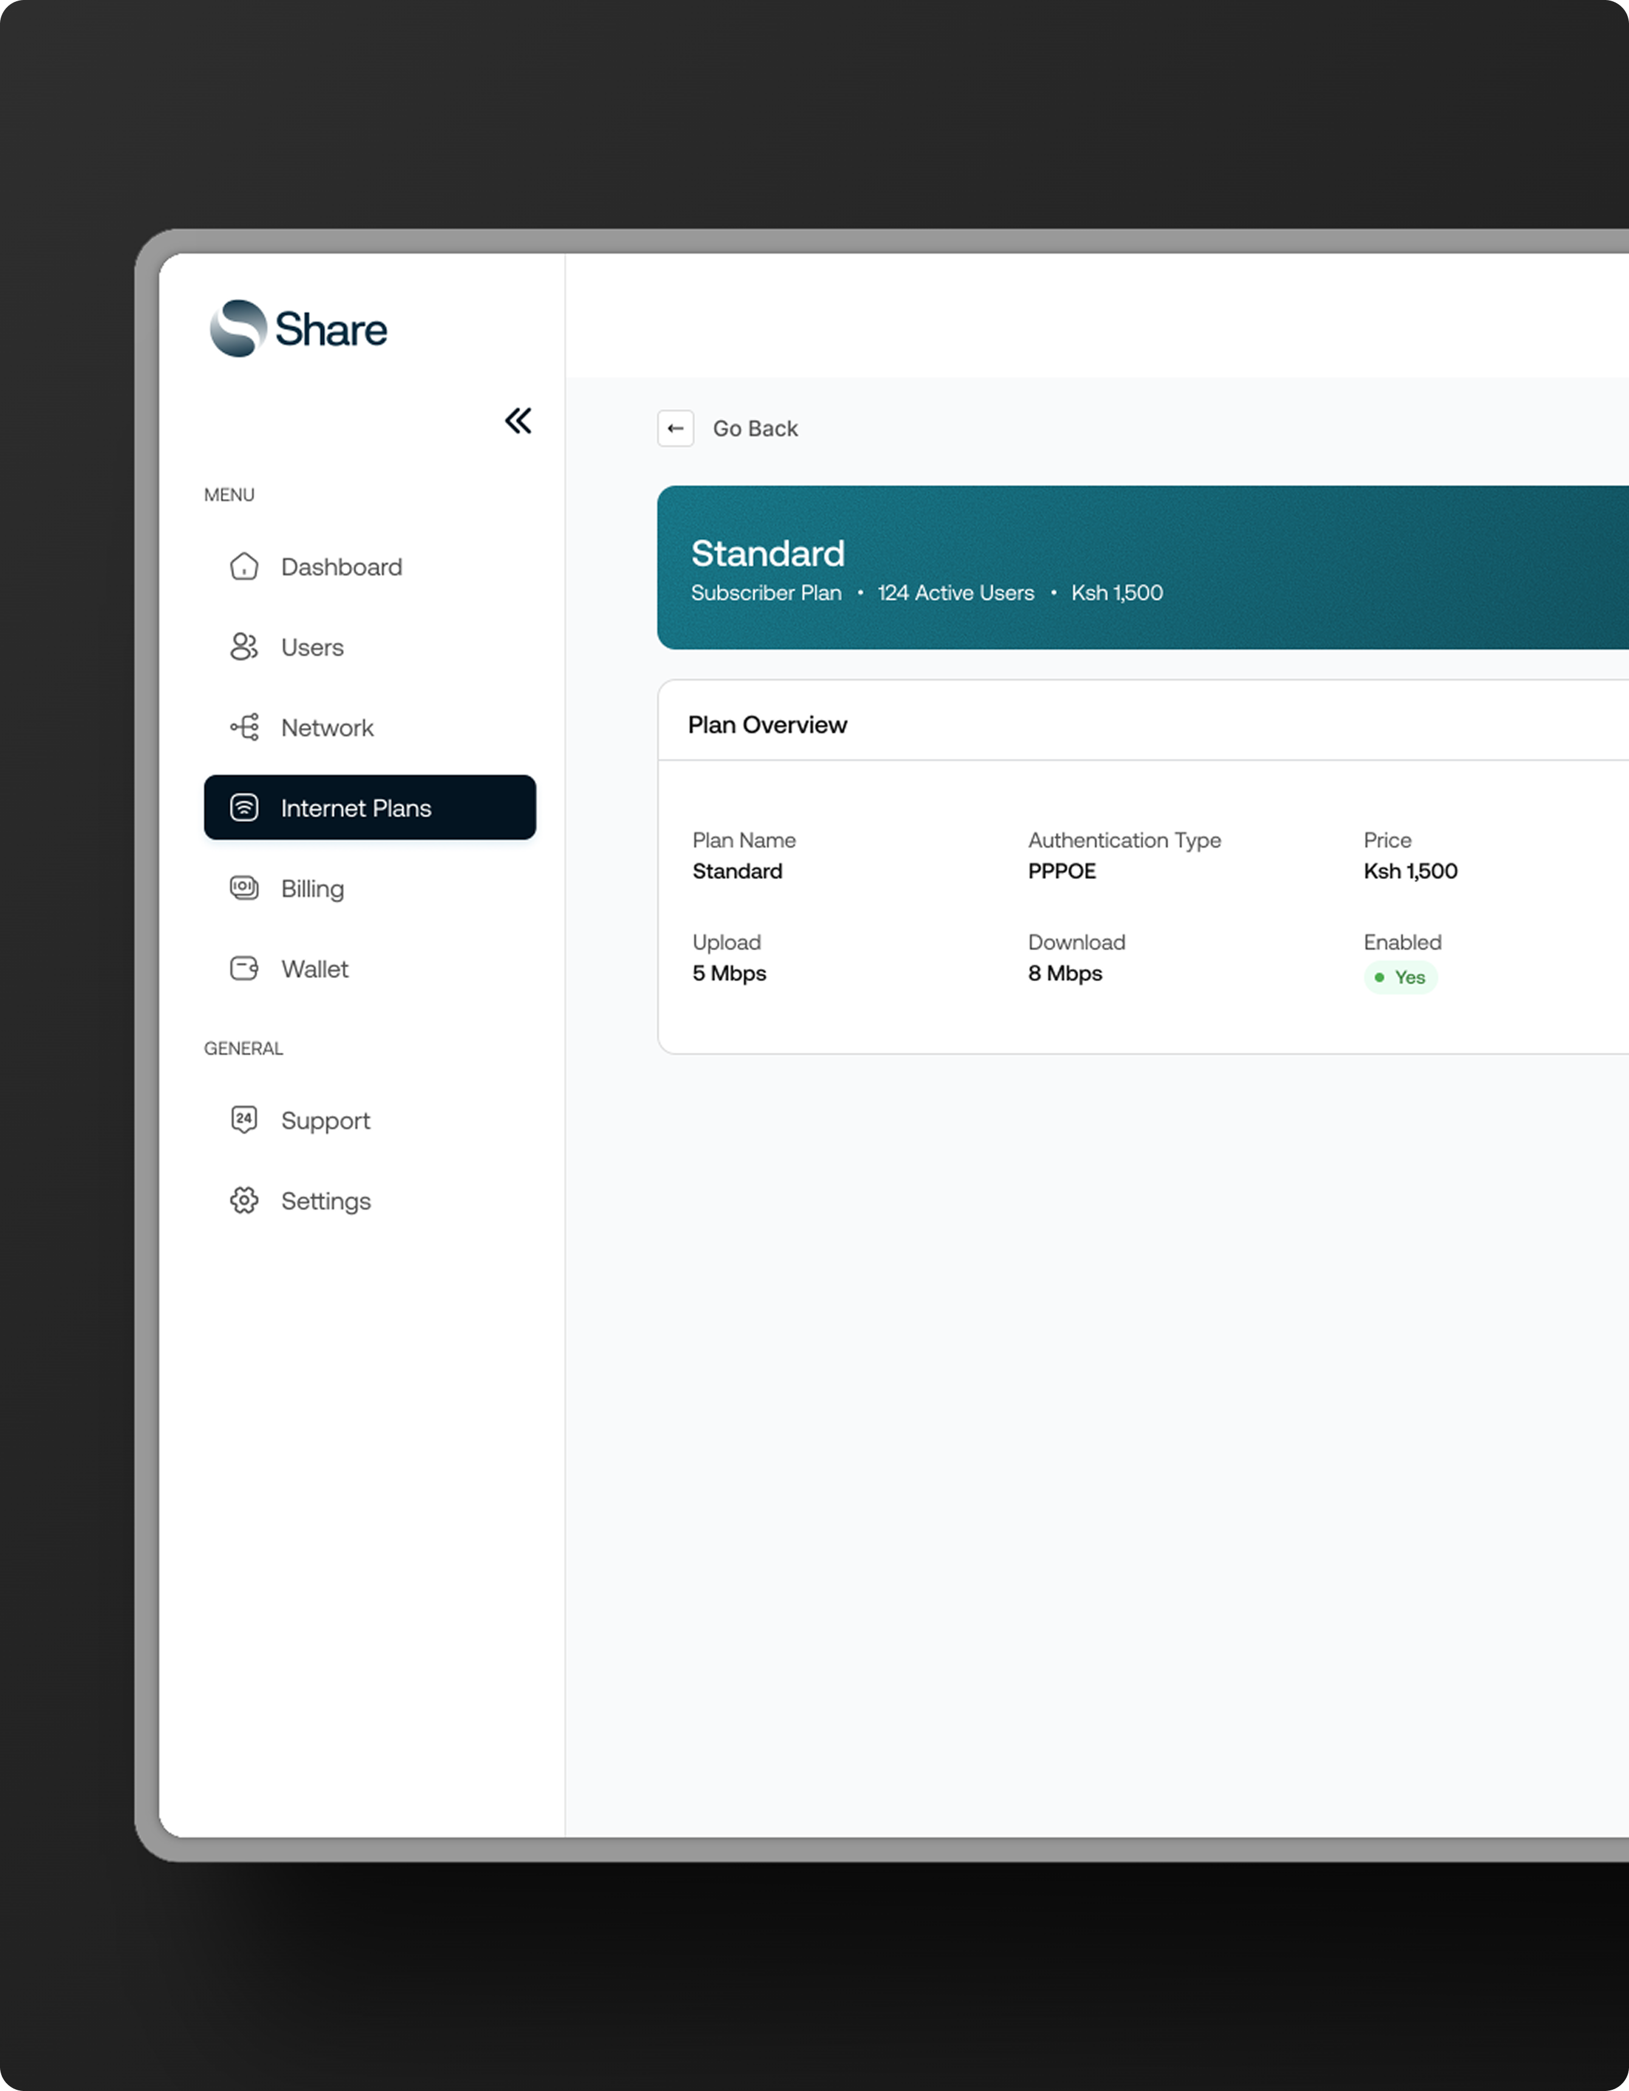
Task: Click the Internet Plans wifi icon
Action: pyautogui.click(x=244, y=808)
